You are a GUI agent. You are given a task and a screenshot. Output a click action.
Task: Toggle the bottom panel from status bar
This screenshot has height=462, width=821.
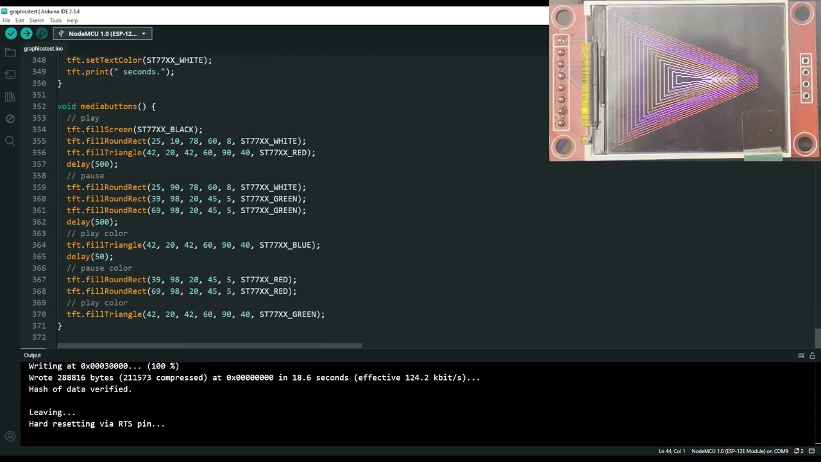point(811,451)
